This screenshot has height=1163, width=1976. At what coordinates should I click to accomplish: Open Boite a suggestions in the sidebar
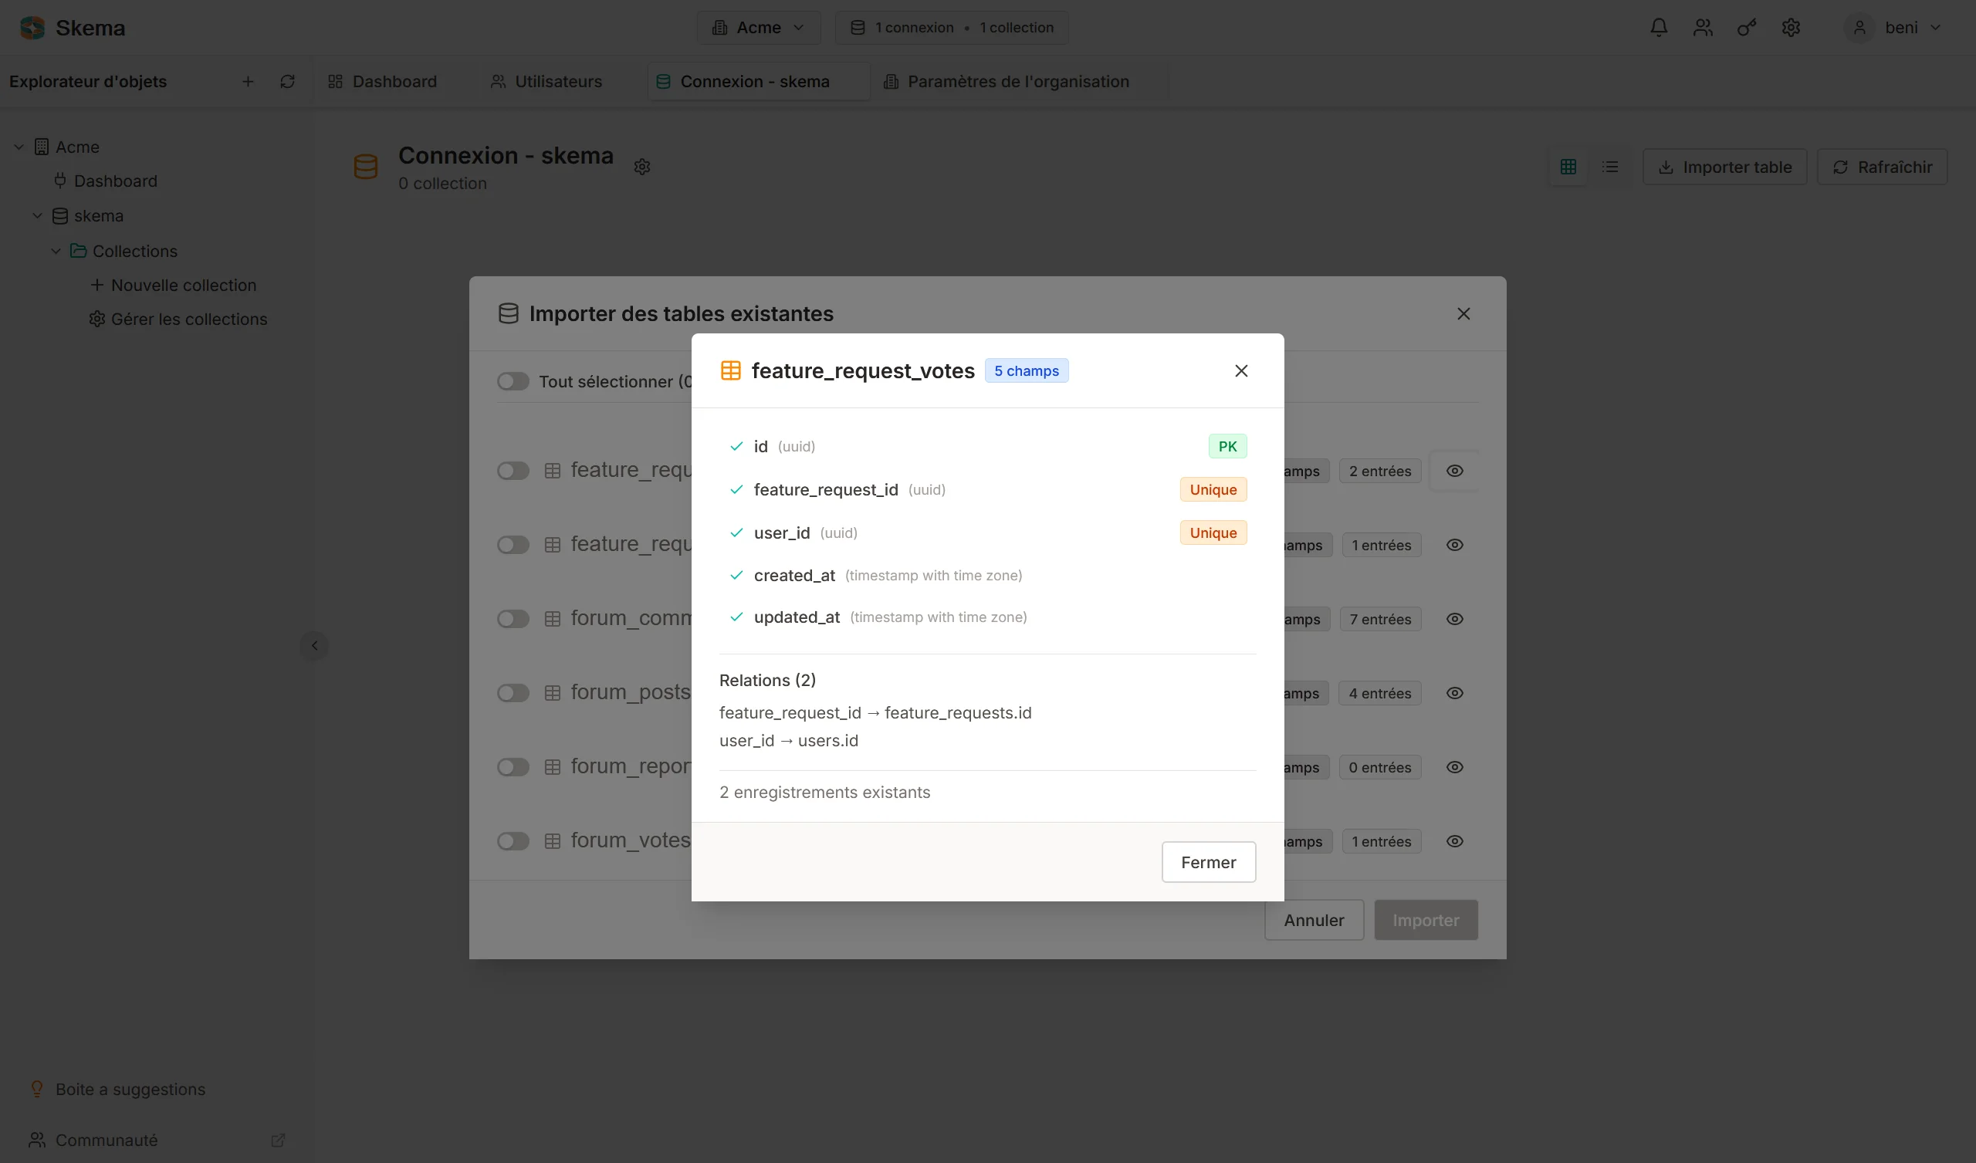pyautogui.click(x=130, y=1088)
